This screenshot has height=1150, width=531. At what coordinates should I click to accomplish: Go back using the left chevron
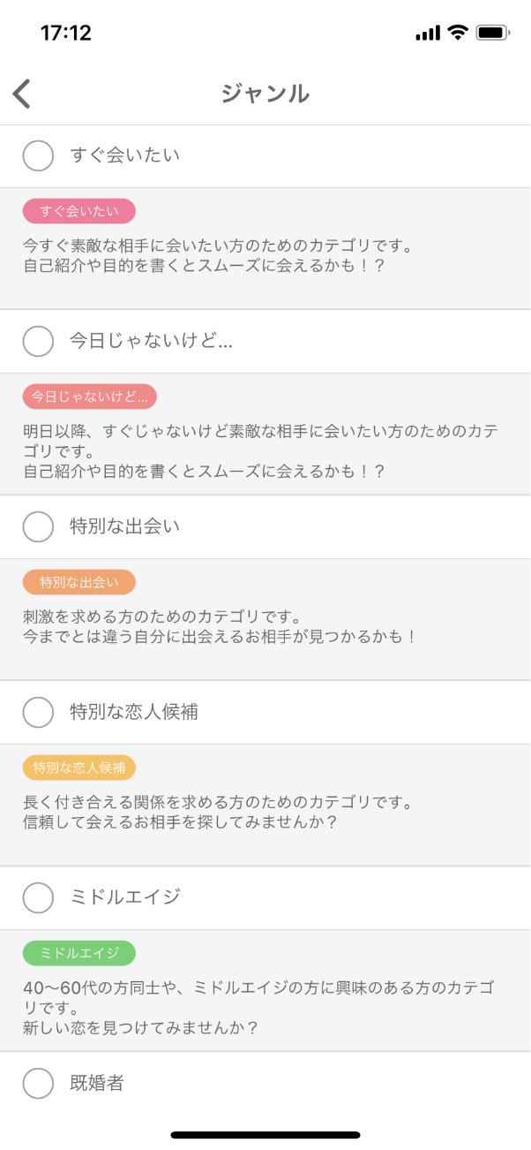pyautogui.click(x=22, y=94)
